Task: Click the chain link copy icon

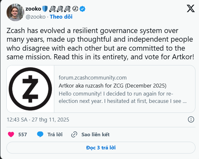Action: [74, 134]
